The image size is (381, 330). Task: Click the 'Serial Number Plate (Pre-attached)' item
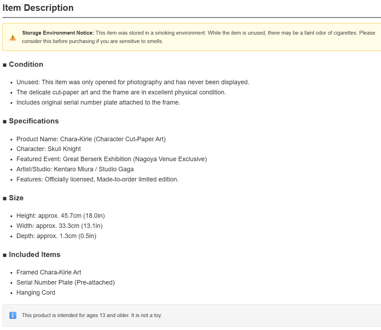[x=66, y=282]
